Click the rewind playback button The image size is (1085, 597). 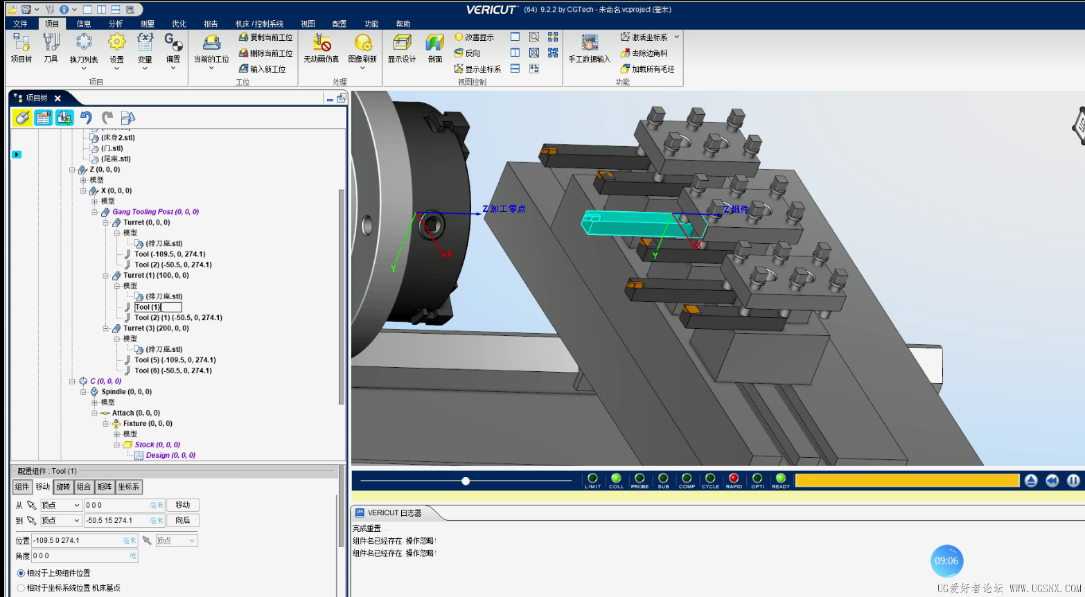pos(1052,481)
